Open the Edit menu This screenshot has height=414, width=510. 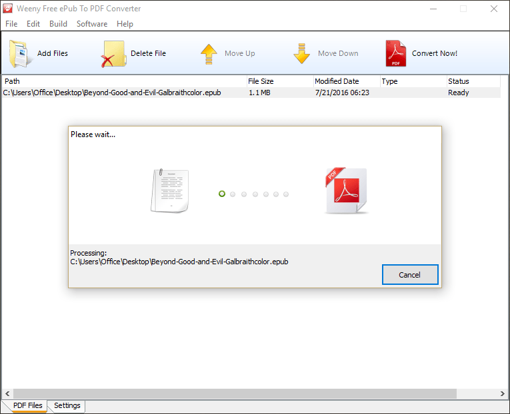[33, 24]
